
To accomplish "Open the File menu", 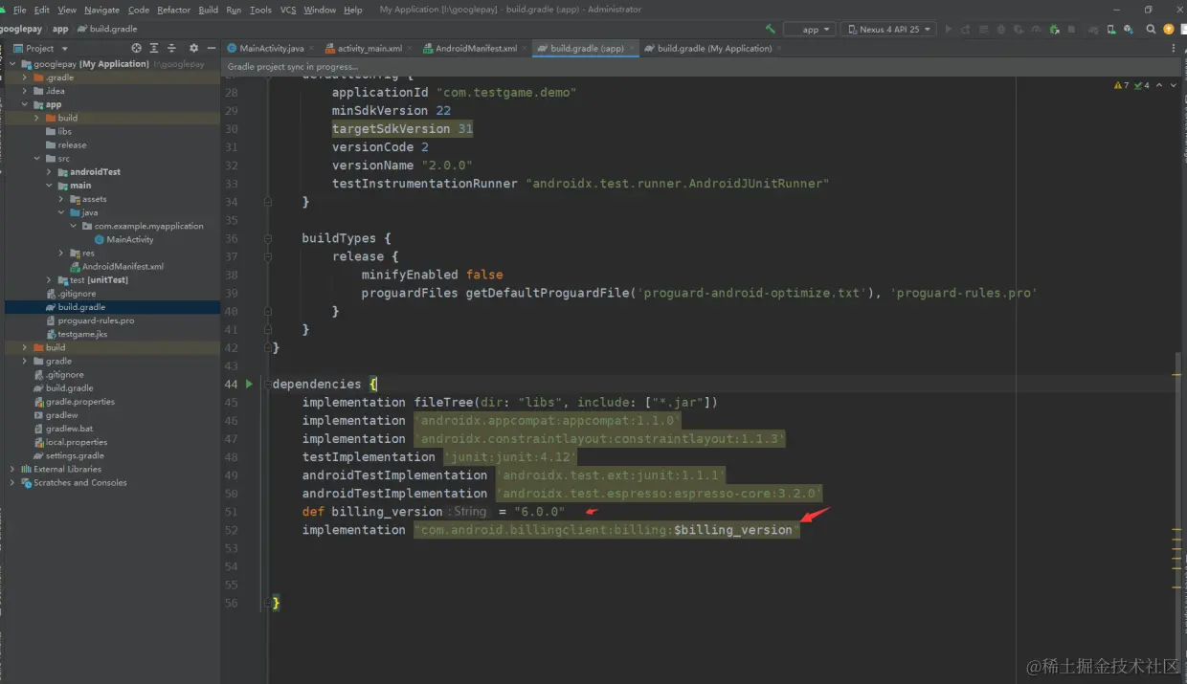I will click(19, 10).
